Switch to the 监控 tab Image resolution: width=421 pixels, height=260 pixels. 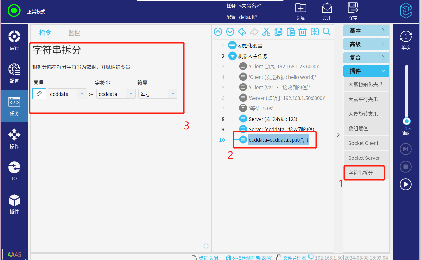click(74, 33)
